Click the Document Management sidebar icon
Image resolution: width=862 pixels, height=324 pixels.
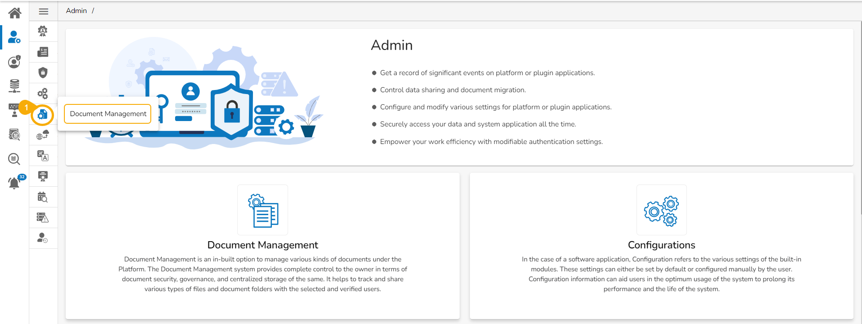pyautogui.click(x=43, y=114)
